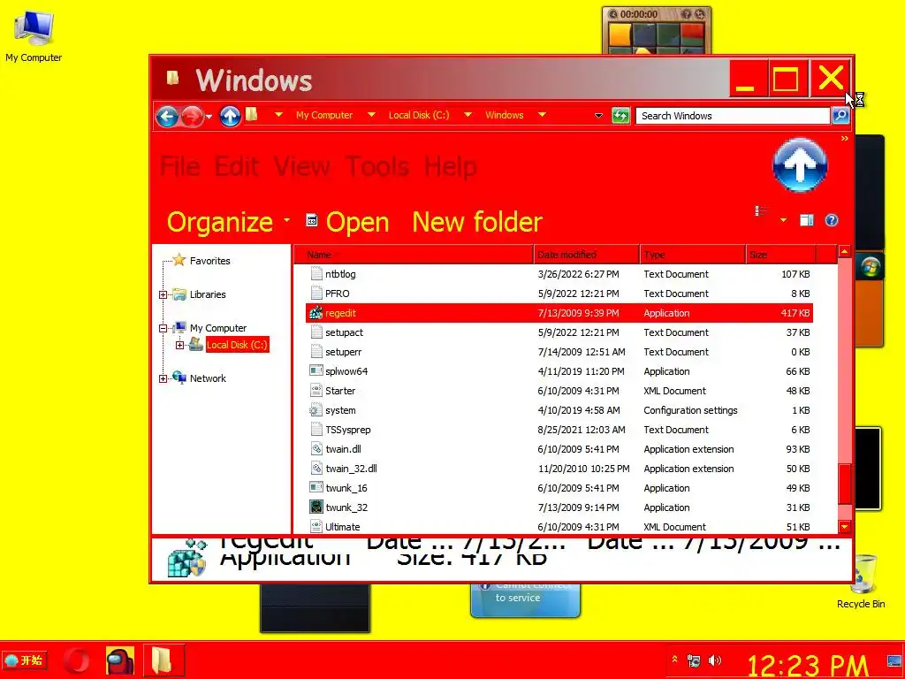This screenshot has width=905, height=679.
Task: Select the ntbtlog file
Action: point(559,274)
